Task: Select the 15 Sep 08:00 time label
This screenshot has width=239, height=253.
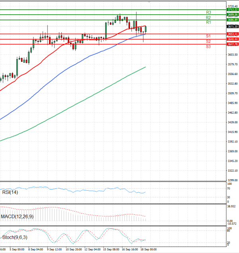Action: point(111,249)
